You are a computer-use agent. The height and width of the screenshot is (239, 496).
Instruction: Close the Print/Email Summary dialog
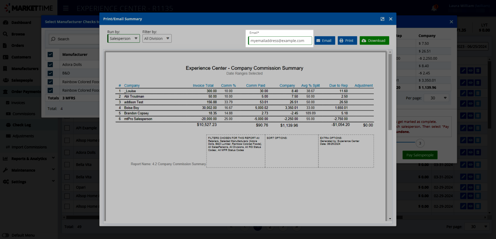391,19
